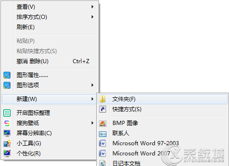Select the 搜狗壁纸 menu entry

[x=50, y=123]
